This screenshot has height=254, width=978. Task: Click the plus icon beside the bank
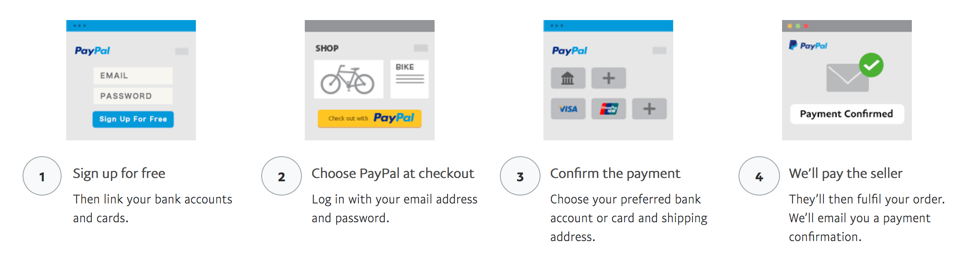tap(608, 78)
